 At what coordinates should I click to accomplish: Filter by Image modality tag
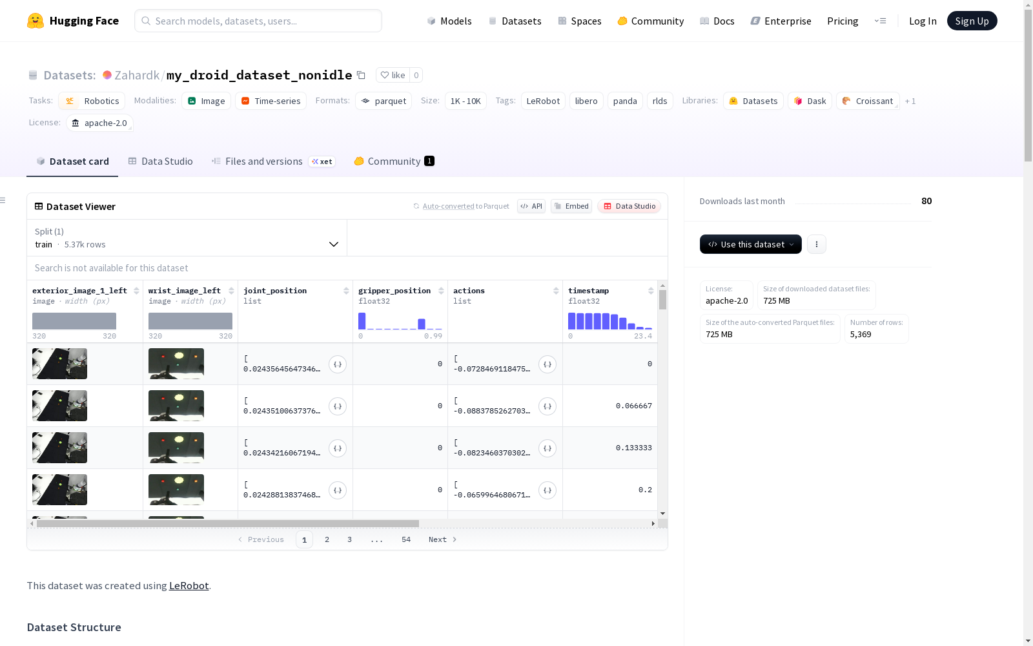tap(206, 101)
